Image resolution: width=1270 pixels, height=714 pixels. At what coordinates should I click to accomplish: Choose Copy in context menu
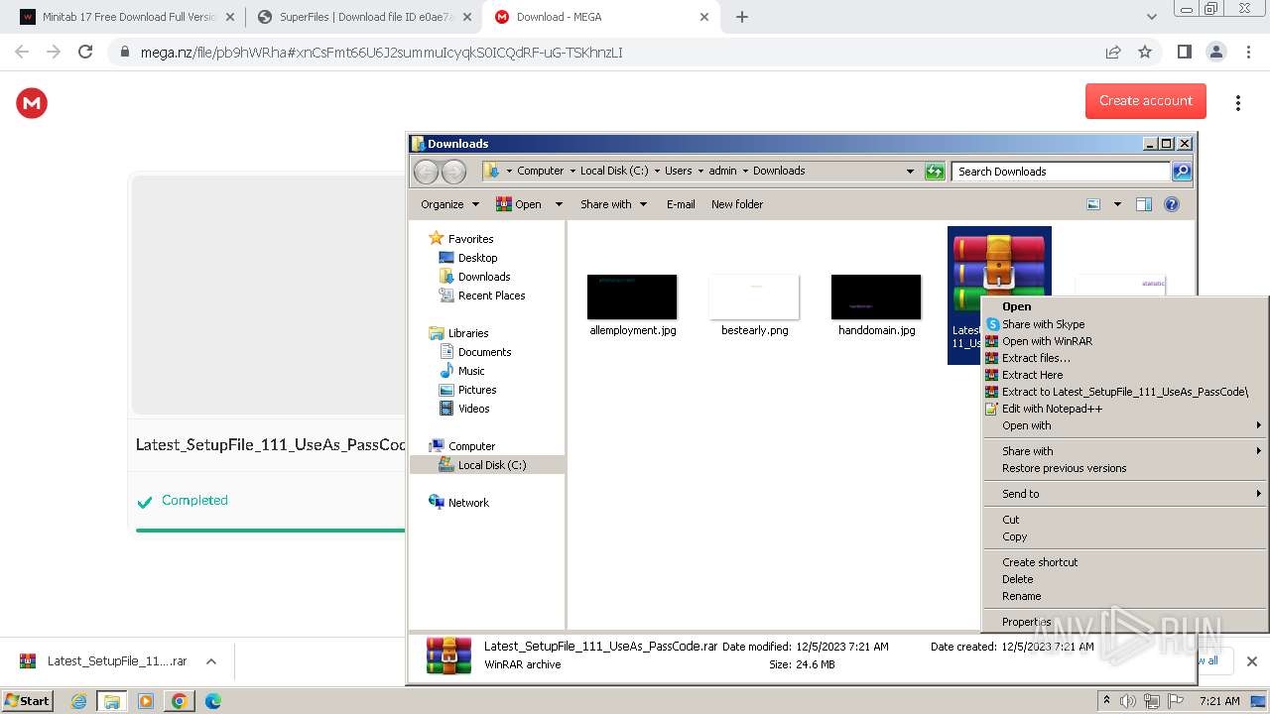pyautogui.click(x=1124, y=536)
